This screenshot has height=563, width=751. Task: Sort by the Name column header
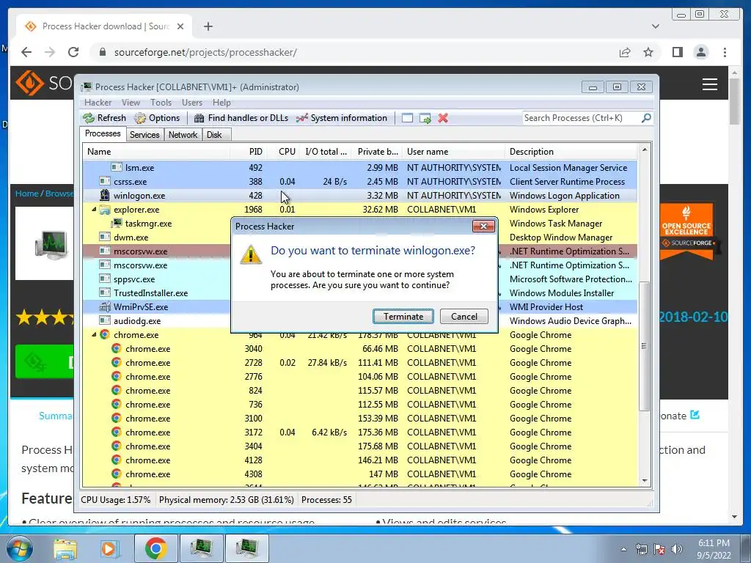(x=156, y=152)
